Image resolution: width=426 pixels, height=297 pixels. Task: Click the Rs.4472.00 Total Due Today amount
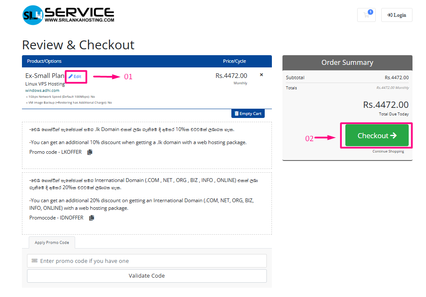(385, 104)
